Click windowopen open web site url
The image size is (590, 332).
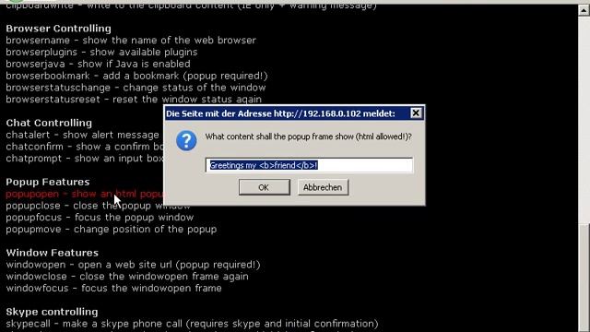coord(133,265)
